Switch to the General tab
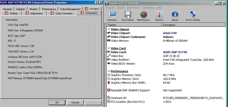Screen dimensions: 228x107 tap(7, 9)
